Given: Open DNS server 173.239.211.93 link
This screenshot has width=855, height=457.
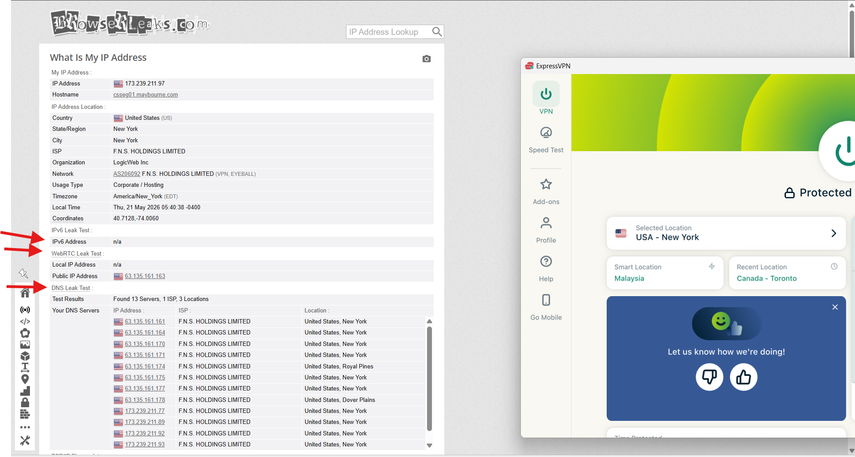Looking at the screenshot, I should coord(145,445).
